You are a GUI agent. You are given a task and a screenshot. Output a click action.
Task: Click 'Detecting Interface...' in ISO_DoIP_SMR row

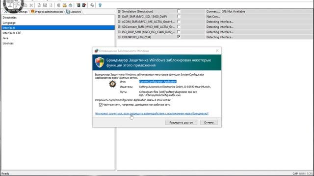(220, 32)
